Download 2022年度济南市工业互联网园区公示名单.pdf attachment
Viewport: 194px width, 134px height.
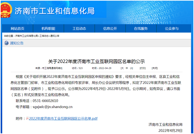(63, 118)
